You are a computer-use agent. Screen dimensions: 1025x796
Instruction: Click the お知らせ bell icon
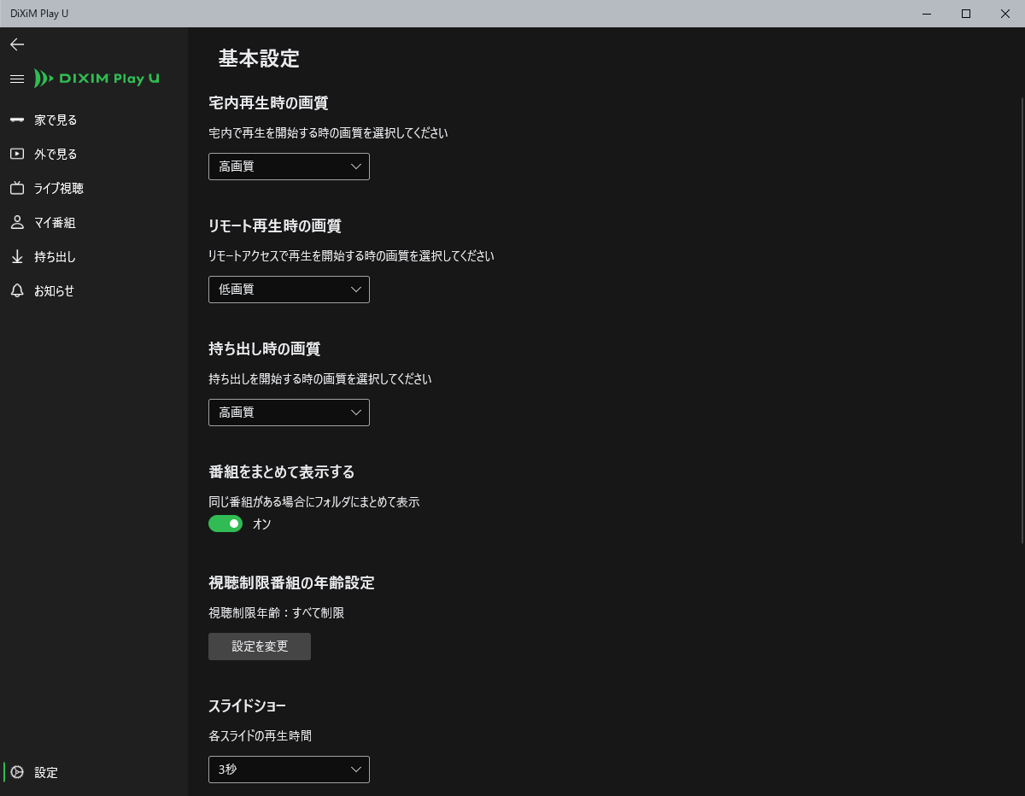tap(17, 291)
